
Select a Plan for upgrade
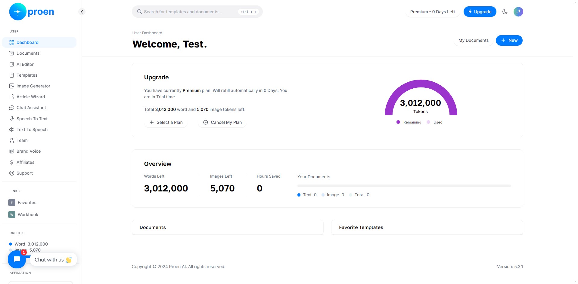pyautogui.click(x=166, y=122)
